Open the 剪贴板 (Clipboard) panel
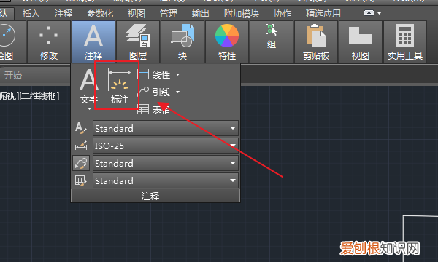 (x=316, y=41)
